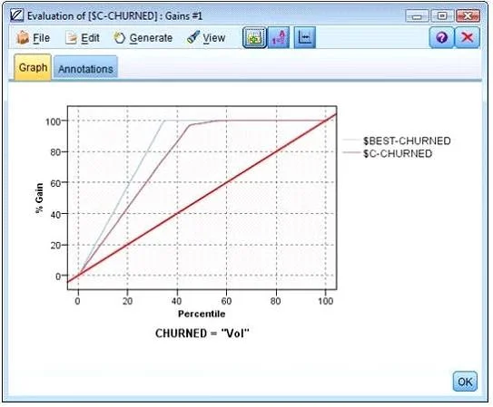Image resolution: width=493 pixels, height=407 pixels.
Task: Click the red X toolbar close icon
Action: 468,38
